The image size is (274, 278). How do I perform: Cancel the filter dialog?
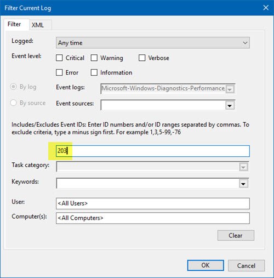(246, 265)
